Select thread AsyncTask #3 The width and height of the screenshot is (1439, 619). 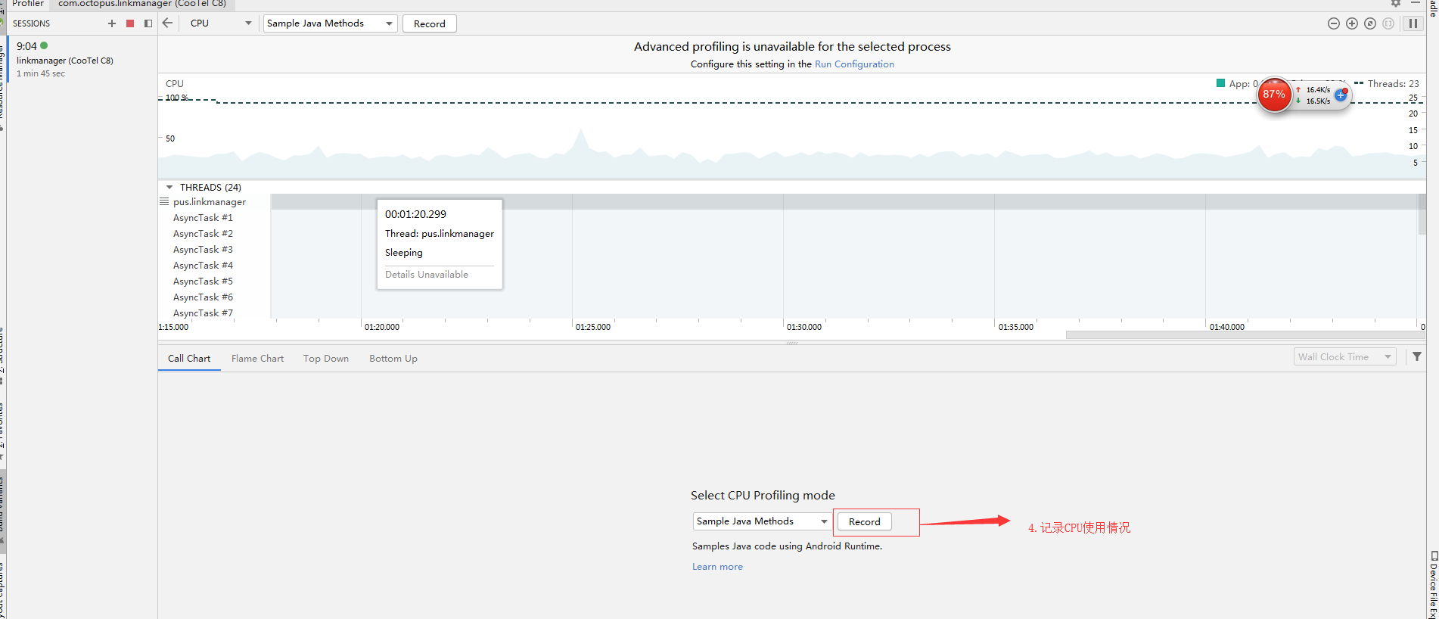tap(203, 250)
